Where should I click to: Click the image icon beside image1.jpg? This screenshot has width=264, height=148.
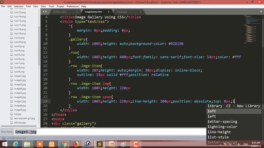pyautogui.click(x=12, y=76)
